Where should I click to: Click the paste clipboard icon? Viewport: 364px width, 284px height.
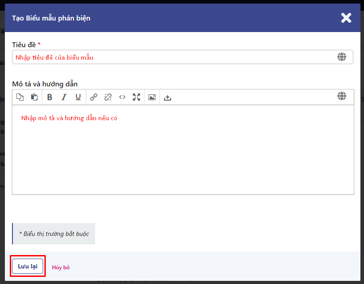[x=34, y=97]
